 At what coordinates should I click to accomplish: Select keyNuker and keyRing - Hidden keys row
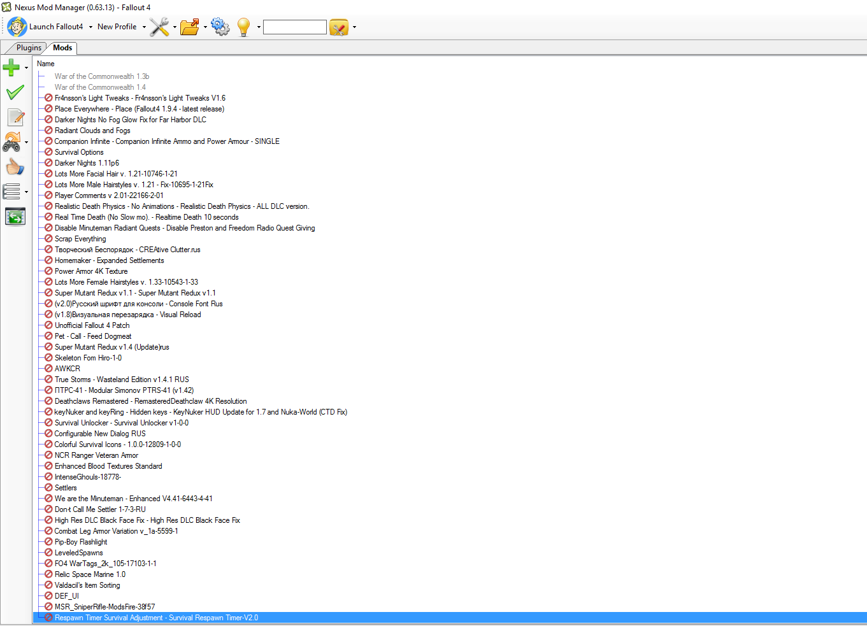tap(201, 412)
